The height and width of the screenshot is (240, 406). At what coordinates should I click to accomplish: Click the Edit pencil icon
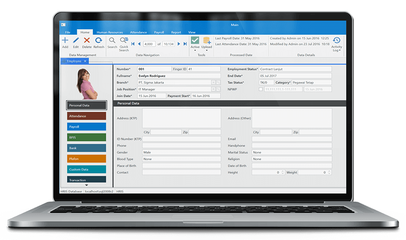(76, 41)
